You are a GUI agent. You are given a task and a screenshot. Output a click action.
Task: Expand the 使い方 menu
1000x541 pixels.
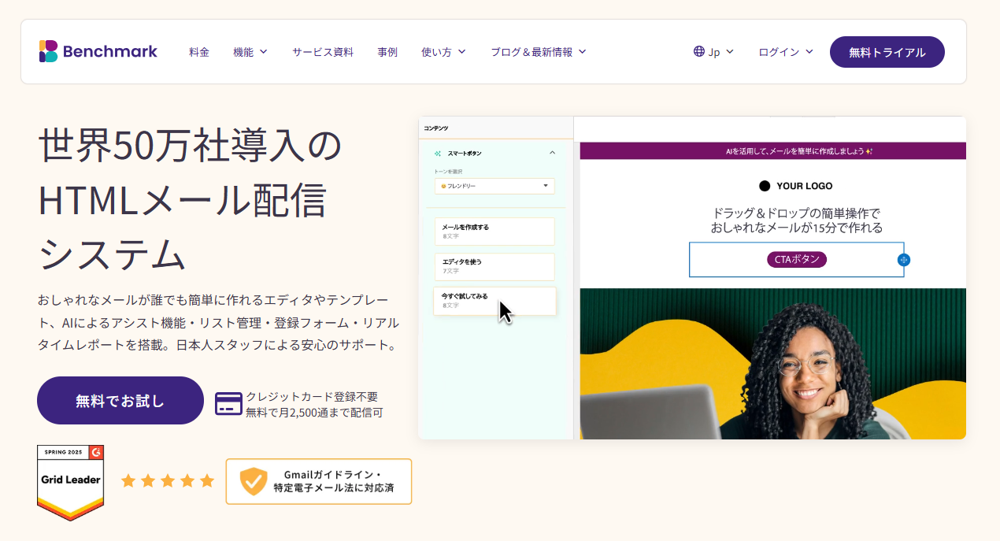click(x=443, y=52)
